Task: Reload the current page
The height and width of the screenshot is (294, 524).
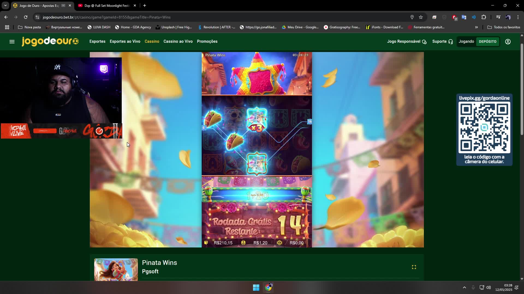Action: click(26, 17)
